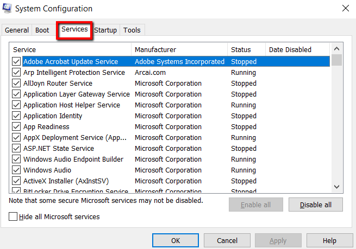Image resolution: width=356 pixels, height=249 pixels.
Task: Click the scrollbar down arrow in services list
Action: (337, 186)
